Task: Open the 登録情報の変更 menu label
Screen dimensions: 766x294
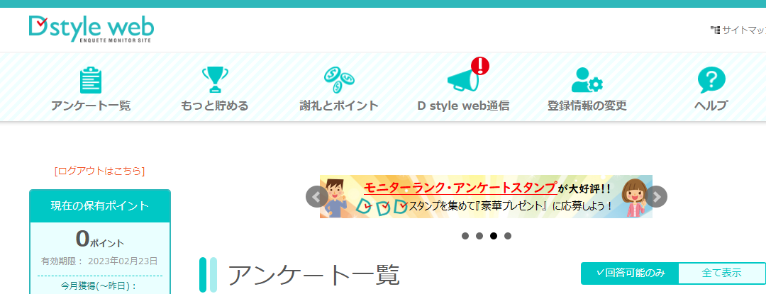Action: click(x=587, y=106)
